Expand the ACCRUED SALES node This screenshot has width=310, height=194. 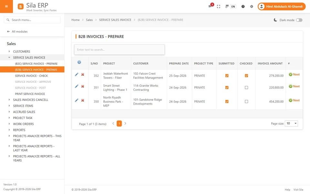(9, 112)
